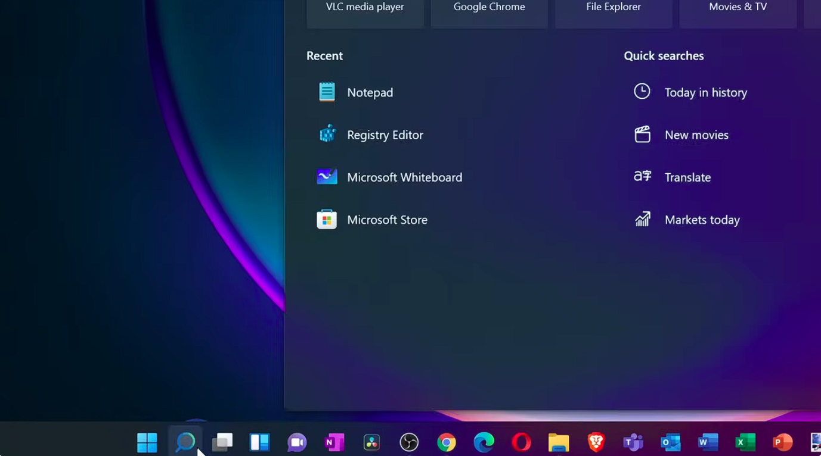
Task: Open Excel from the taskbar
Action: click(x=745, y=442)
